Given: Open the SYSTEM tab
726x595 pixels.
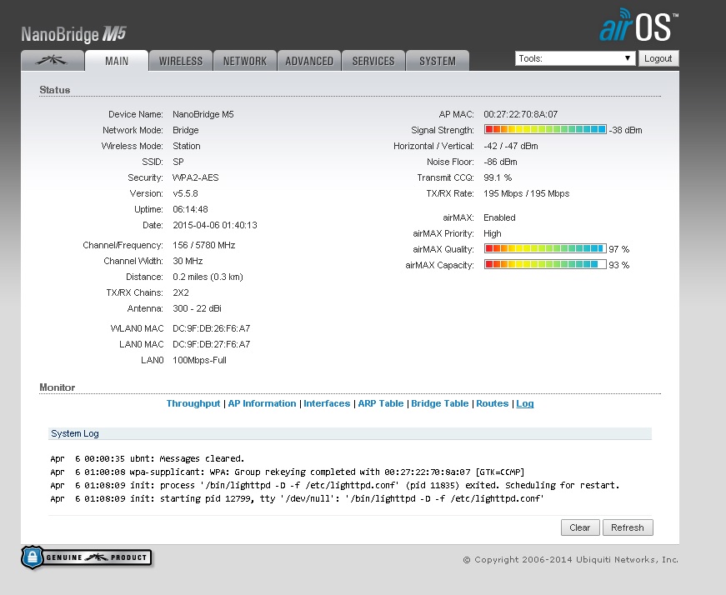Looking at the screenshot, I should click(438, 61).
